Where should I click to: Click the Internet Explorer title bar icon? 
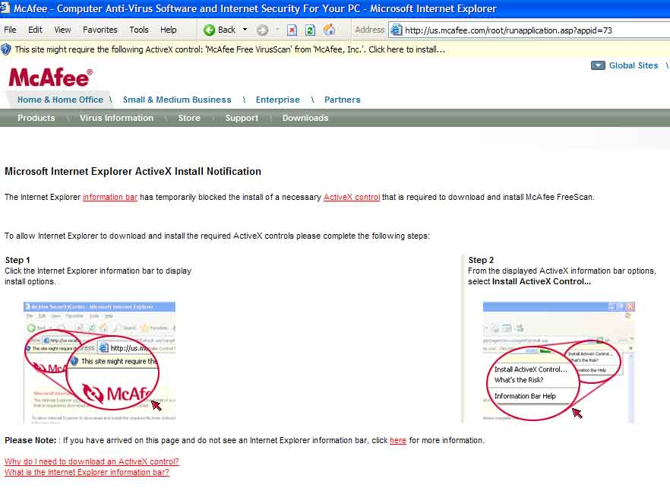pos(5,8)
